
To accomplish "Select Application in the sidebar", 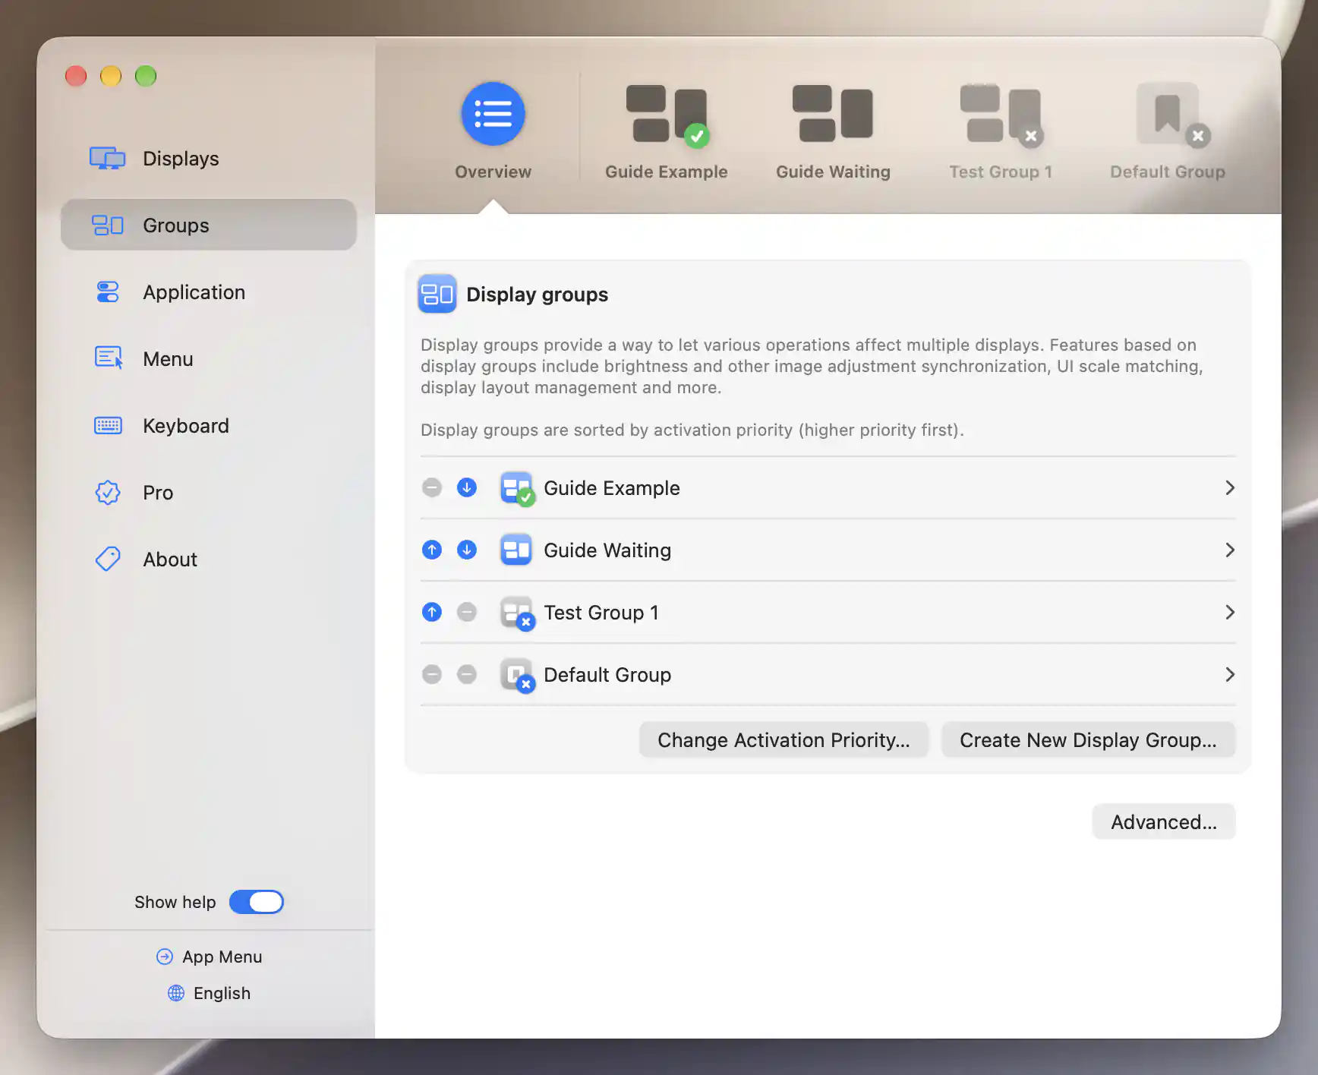I will pyautogui.click(x=208, y=292).
